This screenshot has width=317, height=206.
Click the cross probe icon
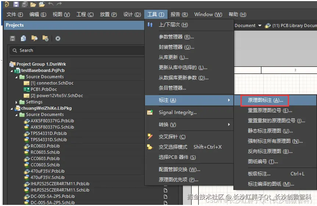(x=150, y=137)
